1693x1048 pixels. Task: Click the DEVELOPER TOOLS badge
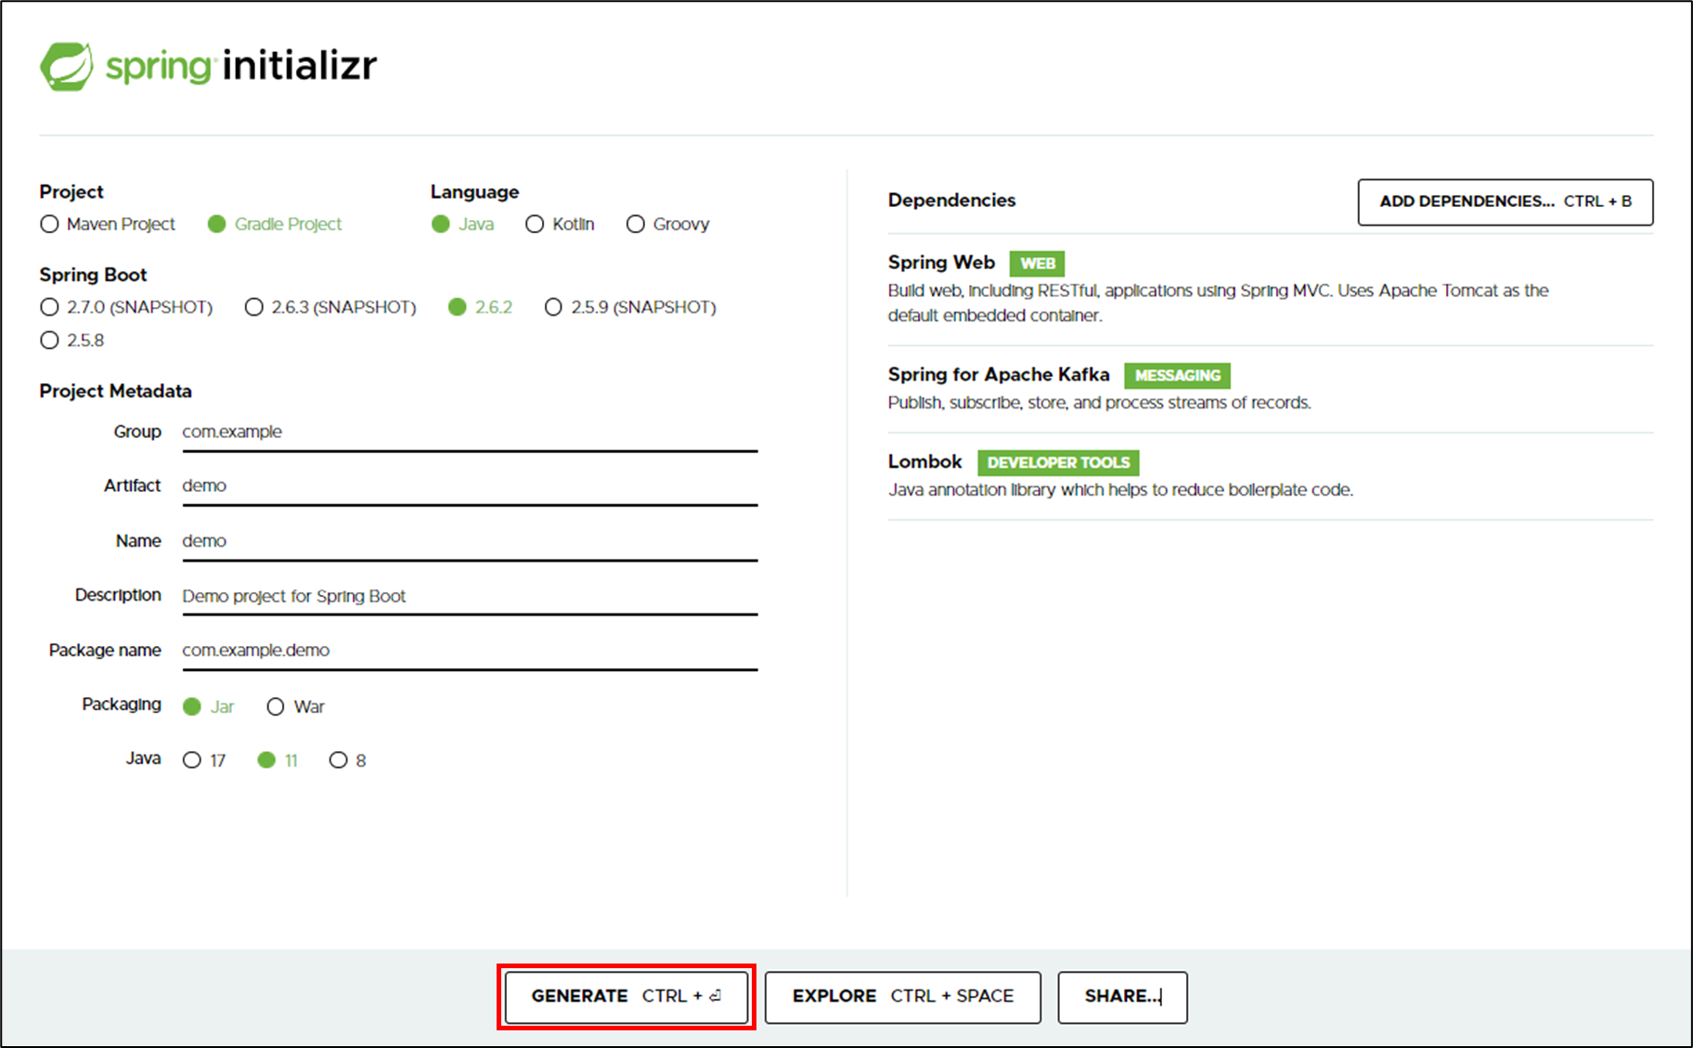click(x=1058, y=463)
